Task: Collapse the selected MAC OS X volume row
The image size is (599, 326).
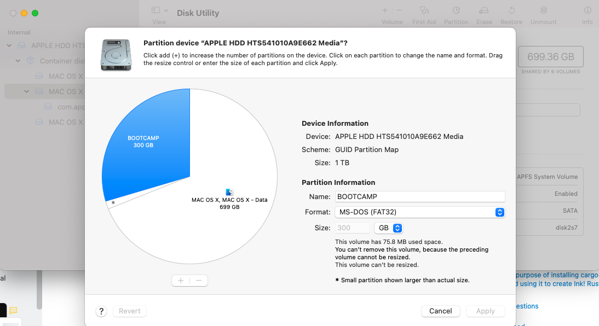Action: 27,91
